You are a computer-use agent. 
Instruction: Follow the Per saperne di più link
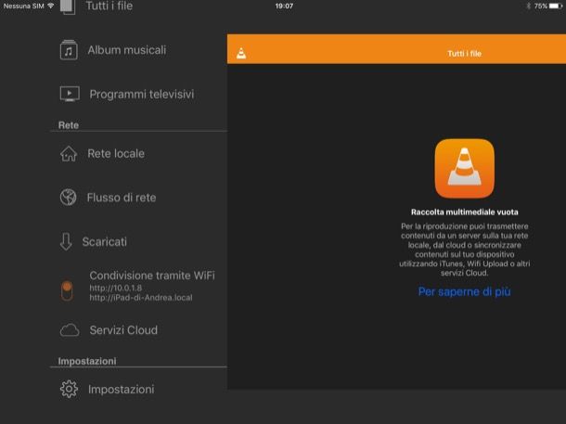464,291
